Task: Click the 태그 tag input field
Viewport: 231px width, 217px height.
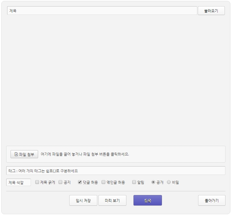Action: [x=115, y=171]
